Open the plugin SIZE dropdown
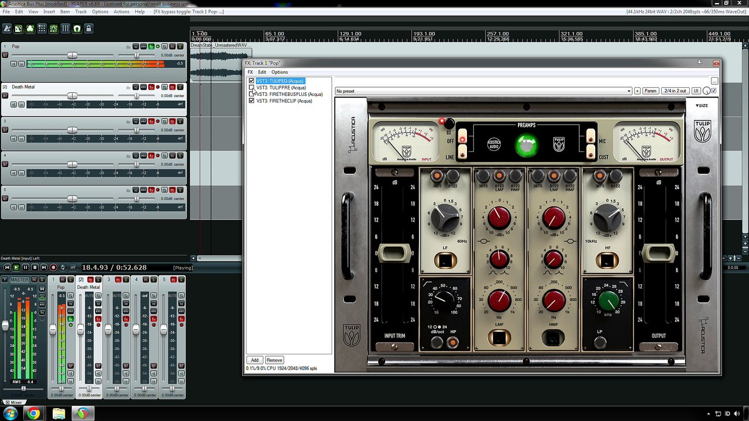The image size is (749, 421). coord(702,106)
